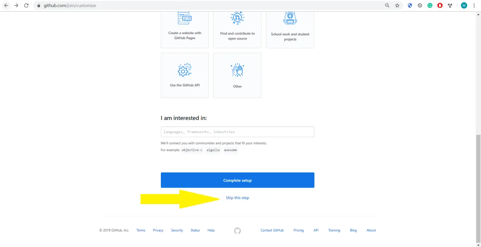This screenshot has height=247, width=481.
Task: Open the Status footer link
Action: 195,230
